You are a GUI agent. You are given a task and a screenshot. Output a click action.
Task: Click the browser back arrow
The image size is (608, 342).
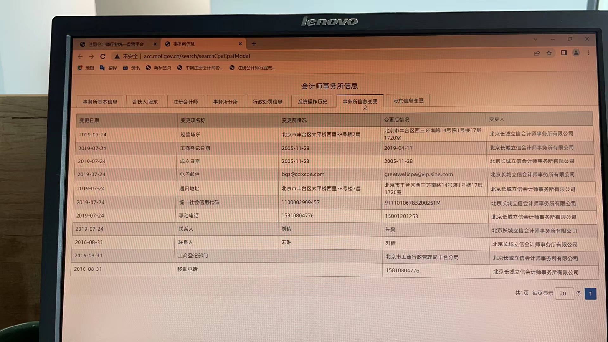80,56
